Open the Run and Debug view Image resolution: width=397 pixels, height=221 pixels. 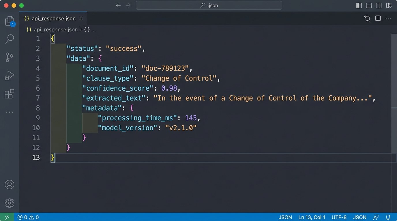pos(10,76)
